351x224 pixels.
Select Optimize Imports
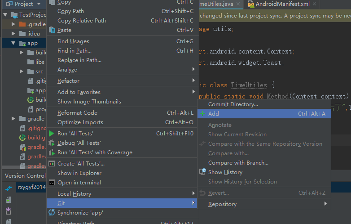(123, 122)
